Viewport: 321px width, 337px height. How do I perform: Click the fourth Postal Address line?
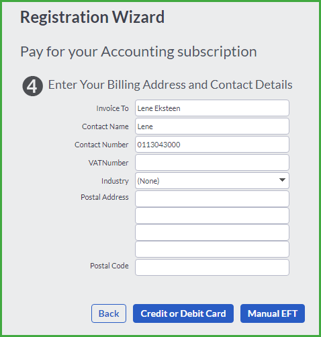(212, 249)
